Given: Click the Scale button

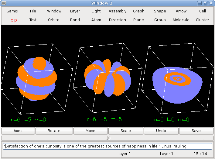Looking at the screenshot, I should 126,131.
